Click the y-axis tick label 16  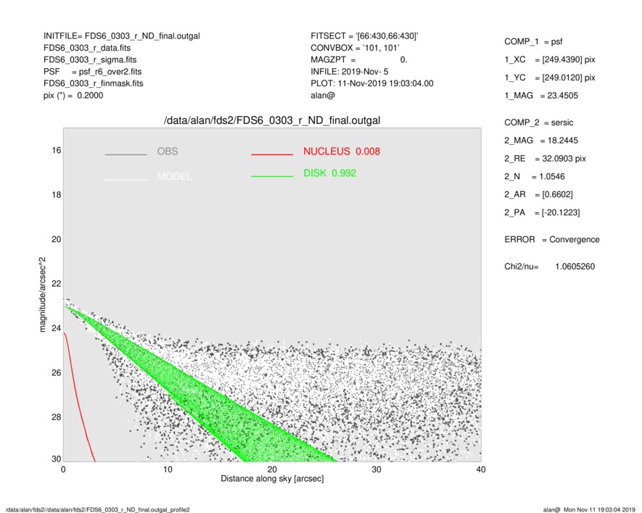[56, 151]
